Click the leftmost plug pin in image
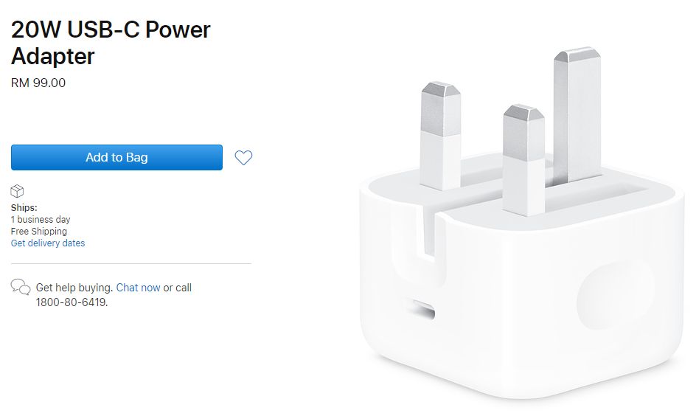This screenshot has height=416, width=696. point(440,136)
